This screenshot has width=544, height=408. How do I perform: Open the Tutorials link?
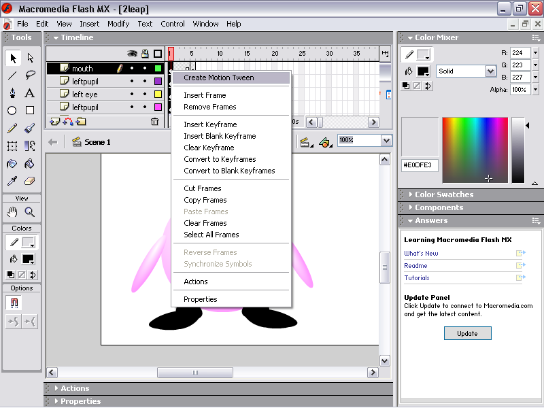tap(417, 278)
